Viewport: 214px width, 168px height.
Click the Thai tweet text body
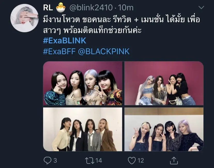[121, 25]
